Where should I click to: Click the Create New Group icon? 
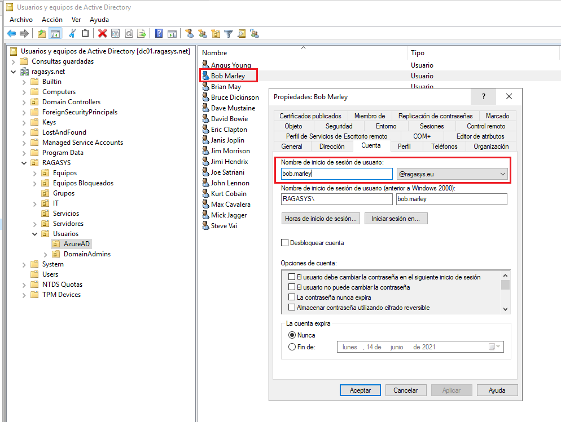202,33
